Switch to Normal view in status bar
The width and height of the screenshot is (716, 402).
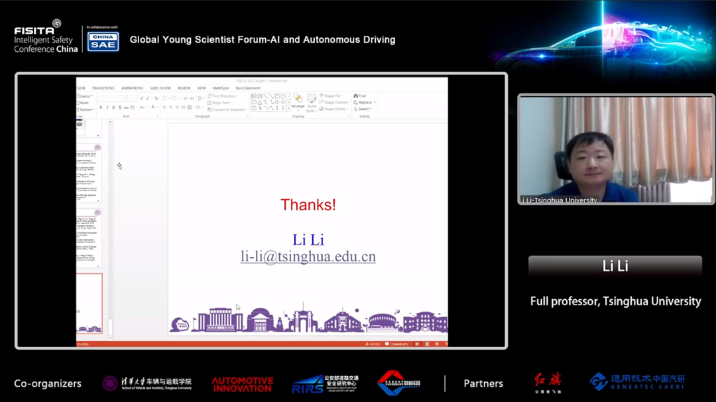point(418,344)
